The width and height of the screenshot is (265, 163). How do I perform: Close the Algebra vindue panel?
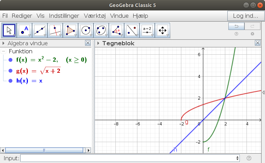click(88, 43)
